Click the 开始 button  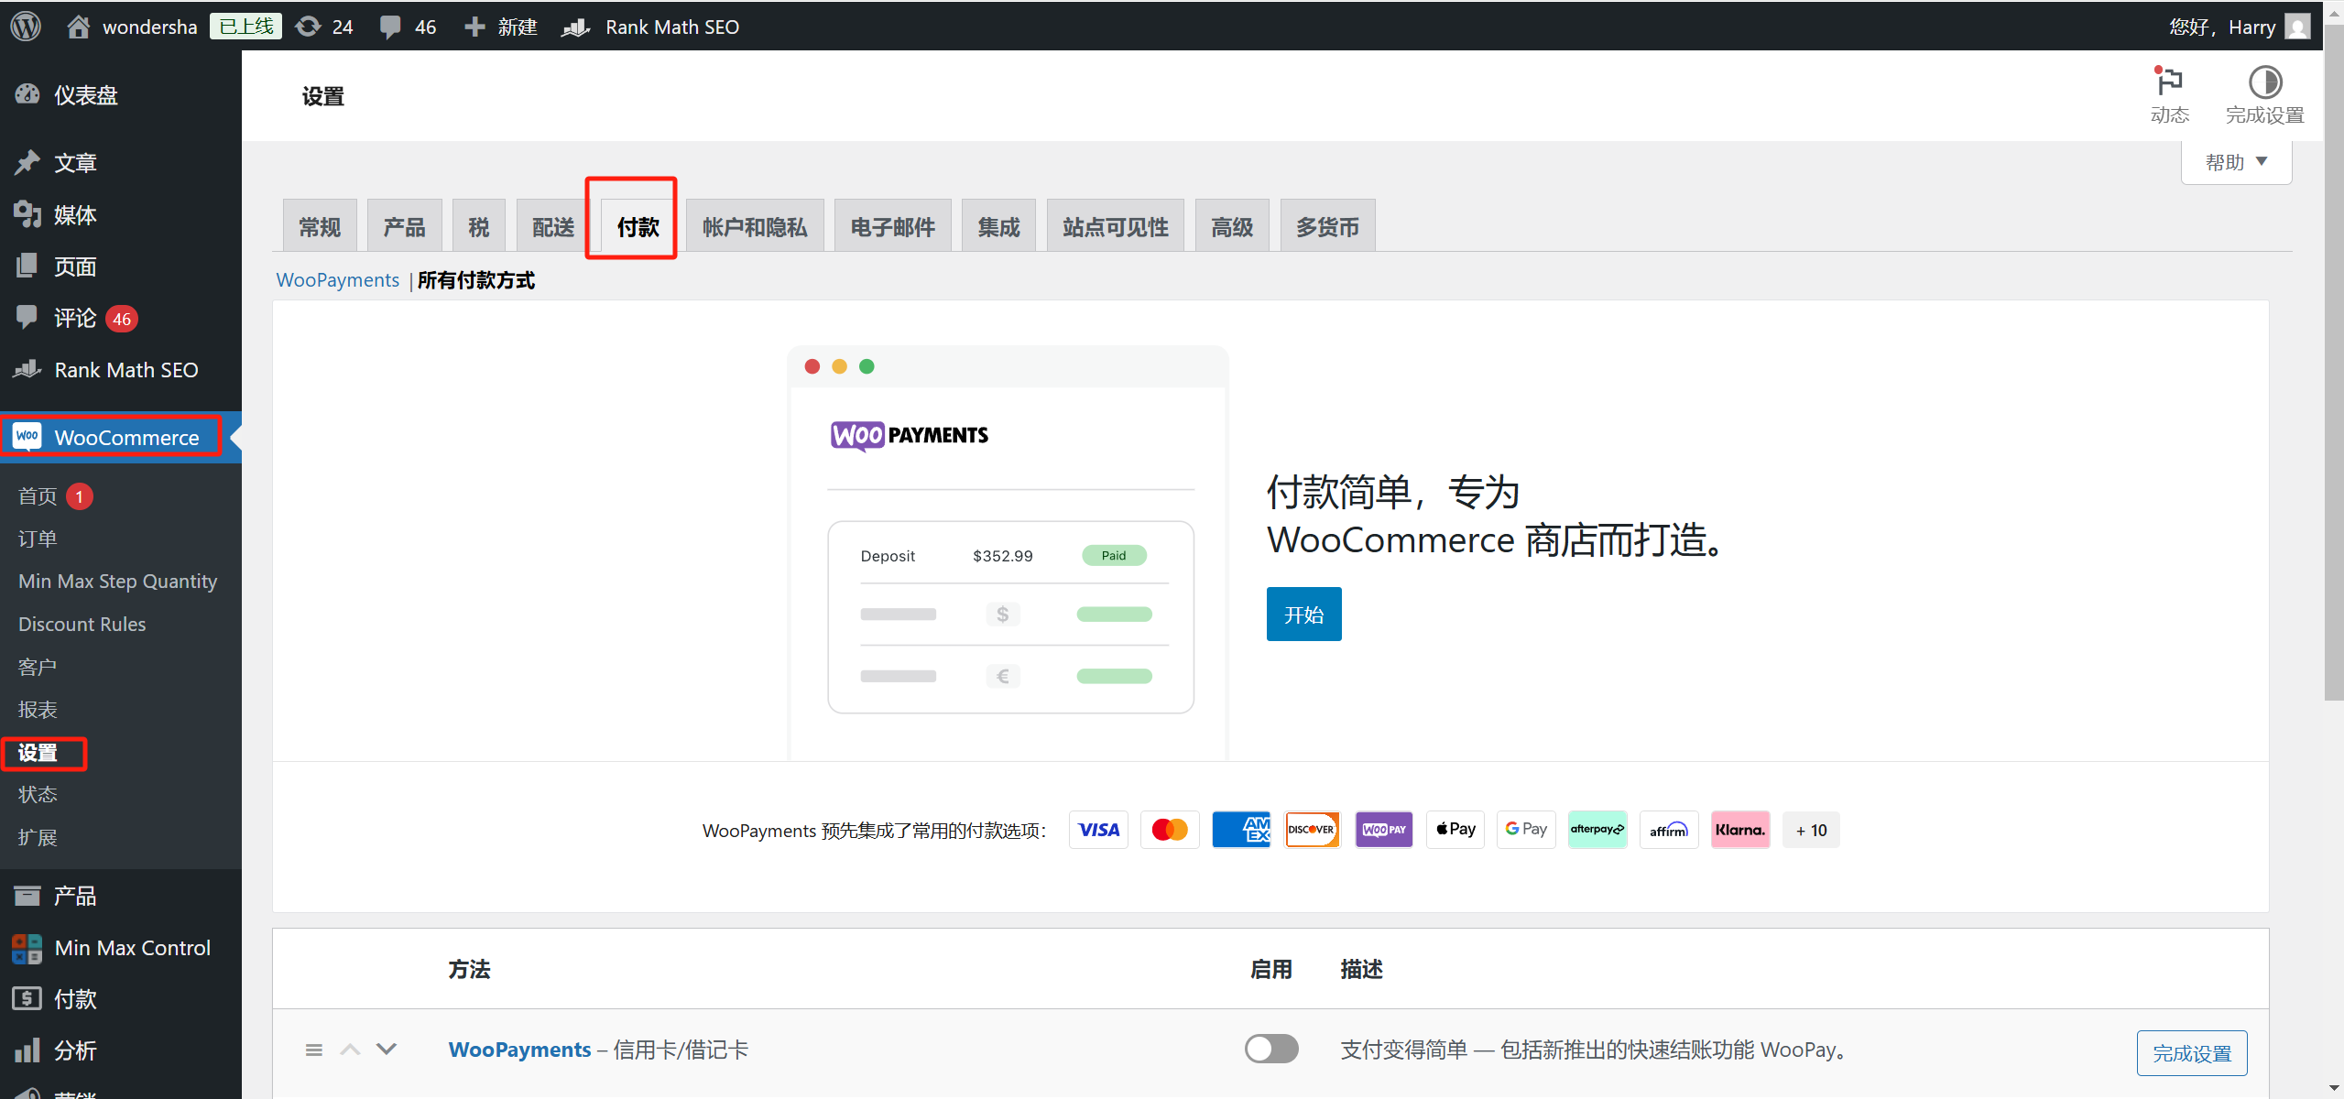point(1303,614)
